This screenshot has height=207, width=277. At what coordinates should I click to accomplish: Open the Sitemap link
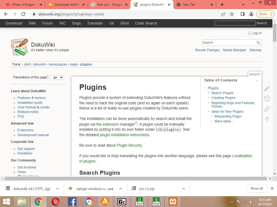coord(255,50)
